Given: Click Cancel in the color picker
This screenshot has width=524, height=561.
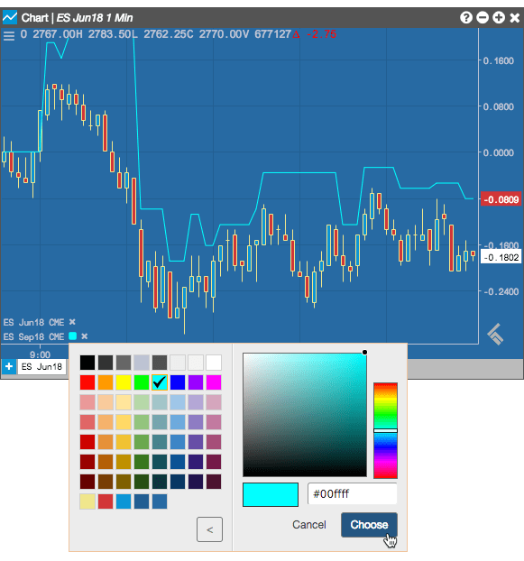Looking at the screenshot, I should (309, 525).
